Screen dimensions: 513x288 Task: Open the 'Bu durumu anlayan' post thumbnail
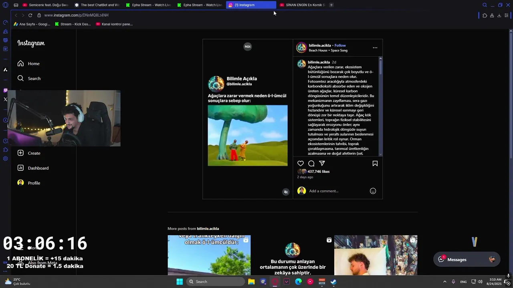click(x=293, y=255)
